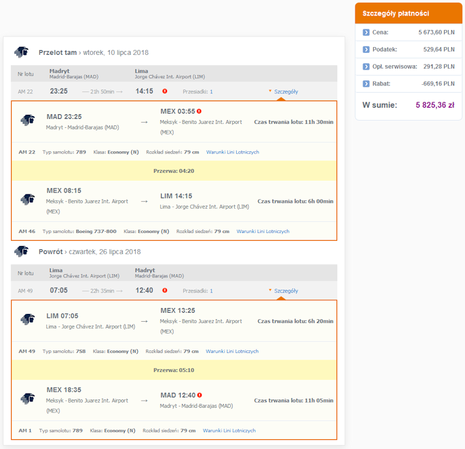Click blue arrow icon beside Podatek
465x449 pixels.
click(366, 49)
